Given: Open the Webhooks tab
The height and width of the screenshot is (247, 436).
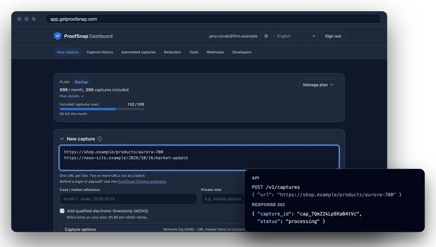Looking at the screenshot, I should (215, 52).
